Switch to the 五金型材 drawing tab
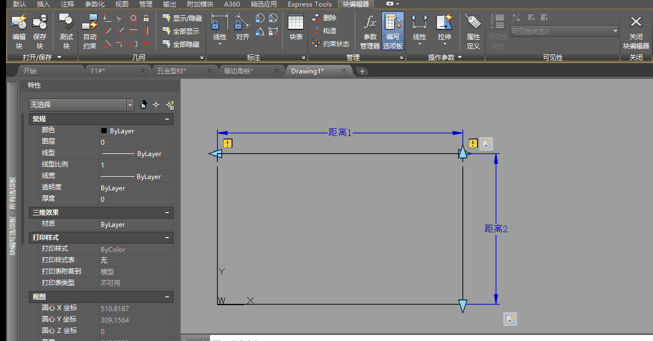This screenshot has height=341, width=653. (x=171, y=71)
